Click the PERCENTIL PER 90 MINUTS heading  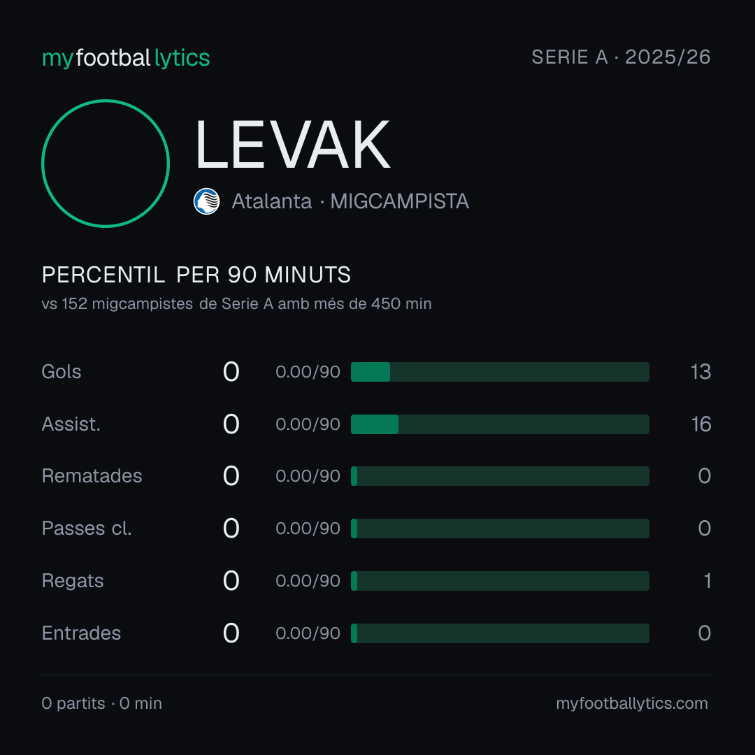click(x=196, y=275)
